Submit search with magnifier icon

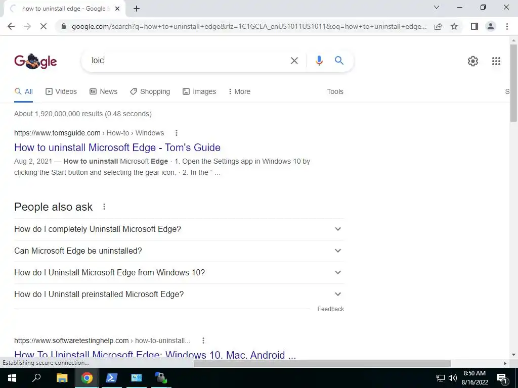coord(339,61)
